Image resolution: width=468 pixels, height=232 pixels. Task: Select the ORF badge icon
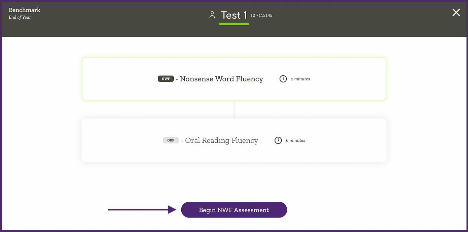coord(171,140)
